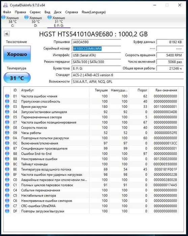The height and width of the screenshot is (236, 188).
Task: Click status icon for attribute B7
Action: click(7, 148)
